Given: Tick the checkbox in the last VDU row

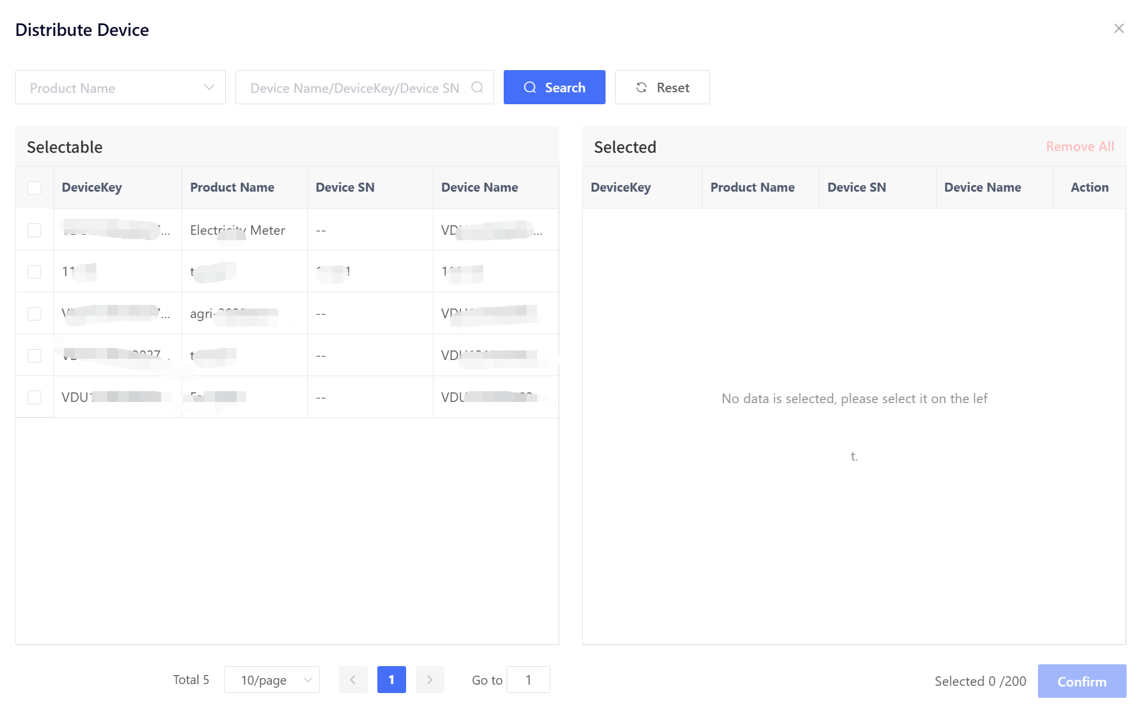Looking at the screenshot, I should click(35, 397).
